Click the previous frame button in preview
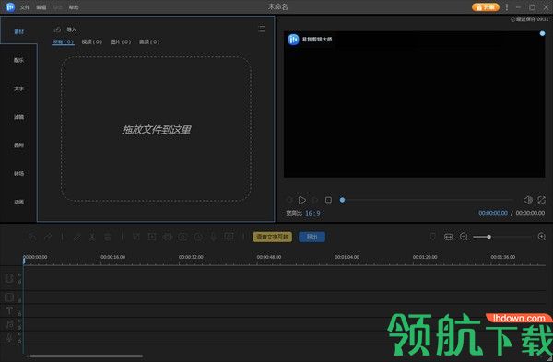553x362 pixels. (289, 200)
